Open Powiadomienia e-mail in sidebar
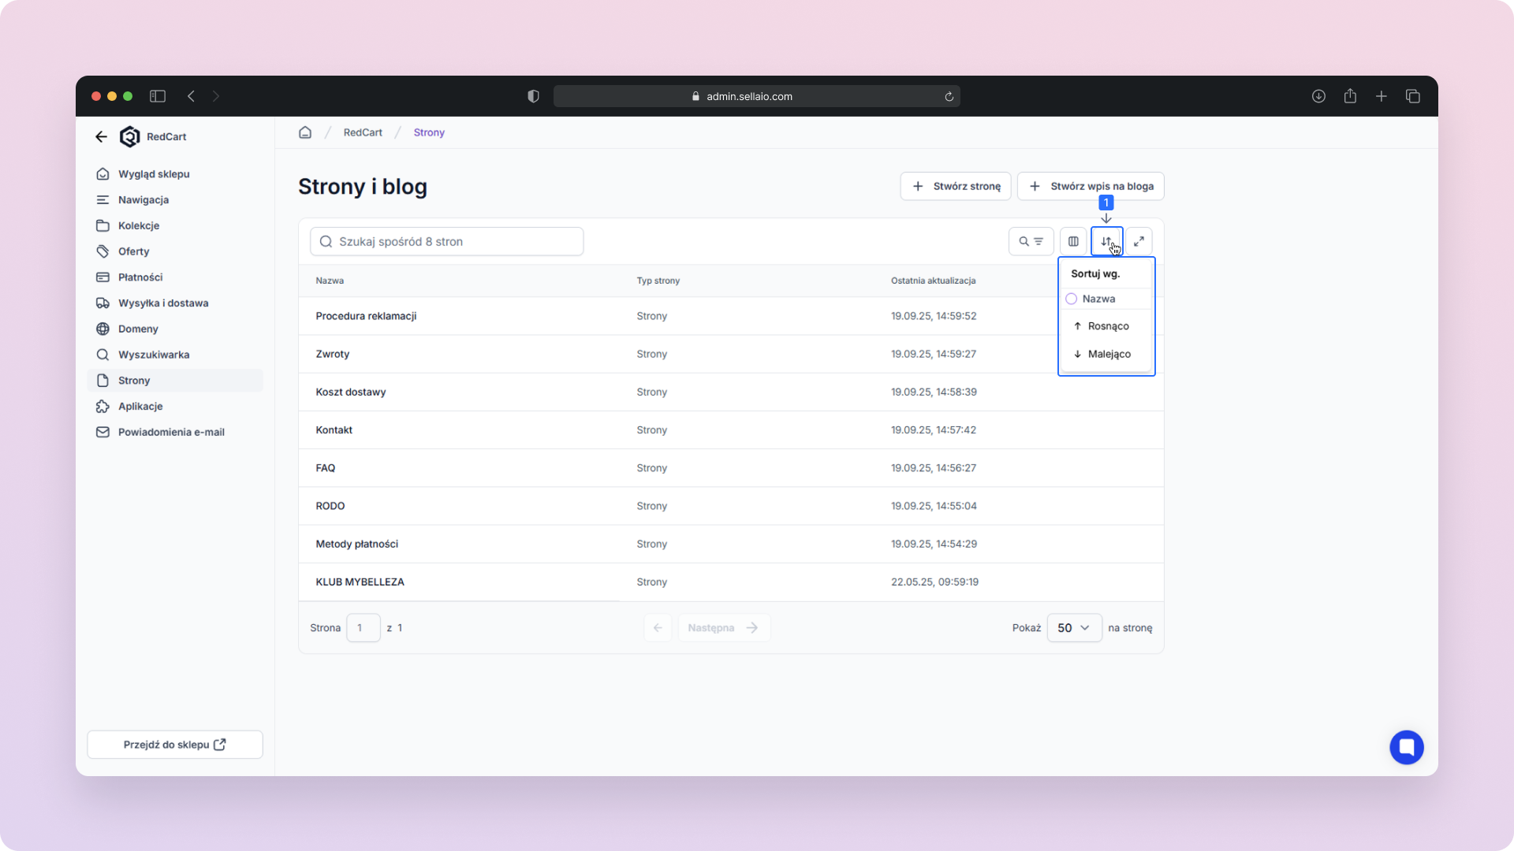Viewport: 1514px width, 851px height. point(171,432)
